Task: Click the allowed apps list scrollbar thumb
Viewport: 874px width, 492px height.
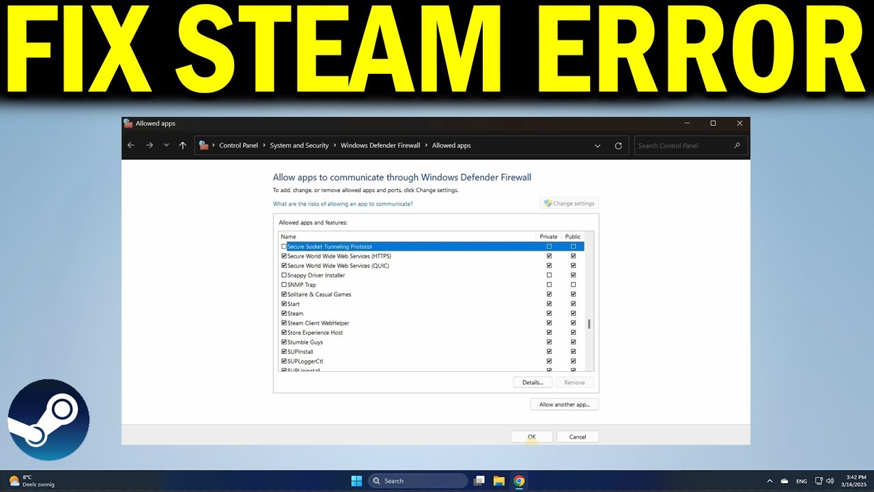Action: point(589,324)
